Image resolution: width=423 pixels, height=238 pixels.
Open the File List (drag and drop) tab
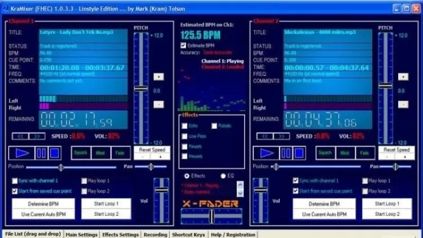[33, 234]
